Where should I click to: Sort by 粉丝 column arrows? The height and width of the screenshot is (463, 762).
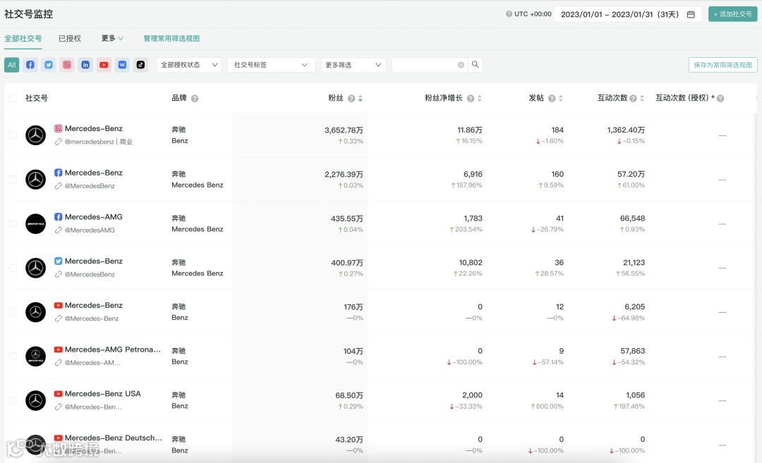(x=361, y=99)
